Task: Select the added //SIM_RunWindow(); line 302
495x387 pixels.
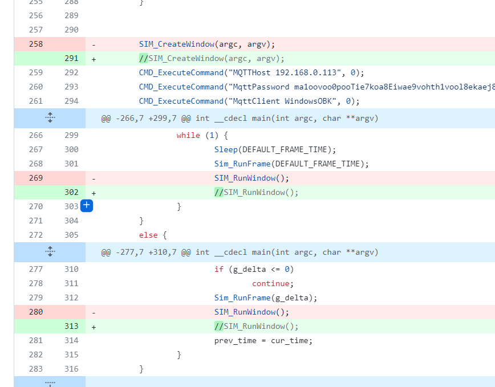Action: 257,192
